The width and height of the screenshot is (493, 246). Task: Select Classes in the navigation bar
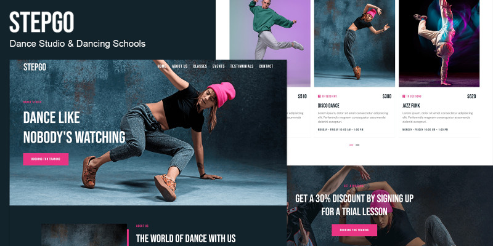click(200, 66)
